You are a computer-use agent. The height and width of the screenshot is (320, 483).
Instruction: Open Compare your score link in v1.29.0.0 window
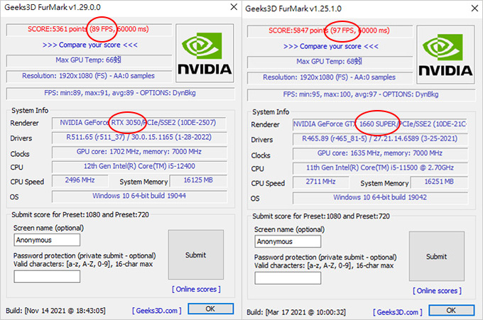tap(90, 45)
